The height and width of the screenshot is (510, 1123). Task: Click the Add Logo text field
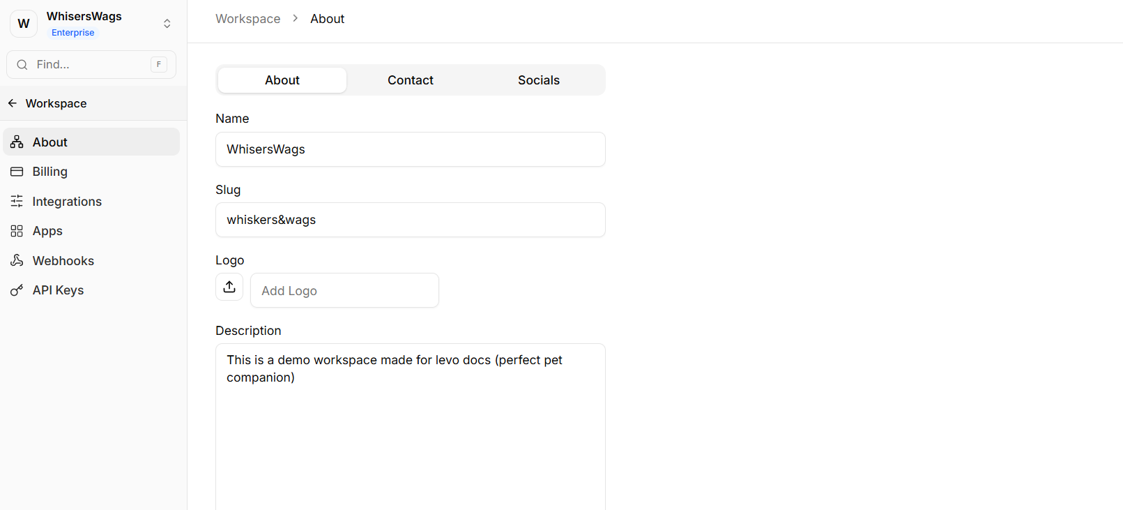[344, 290]
